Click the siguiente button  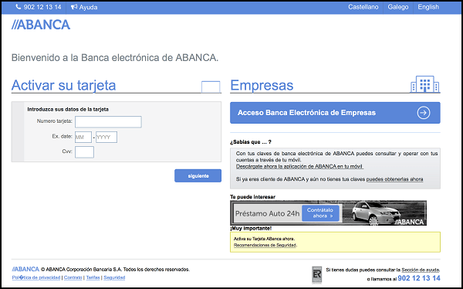[198, 175]
